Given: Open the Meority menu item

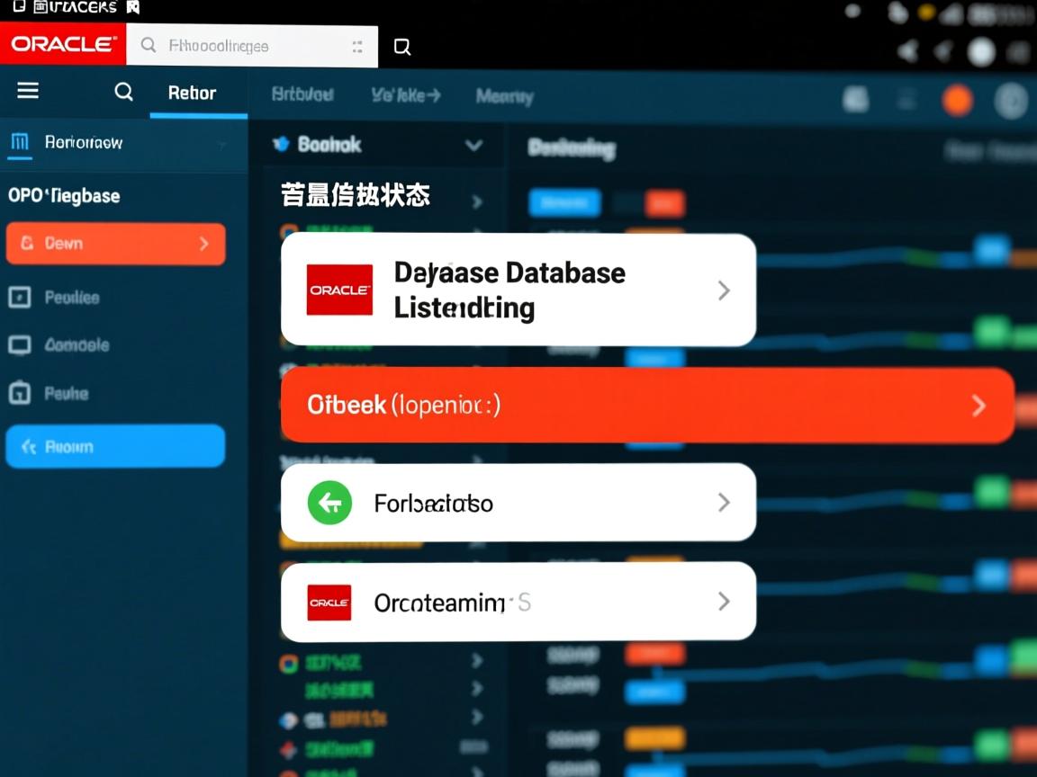Looking at the screenshot, I should [x=504, y=95].
